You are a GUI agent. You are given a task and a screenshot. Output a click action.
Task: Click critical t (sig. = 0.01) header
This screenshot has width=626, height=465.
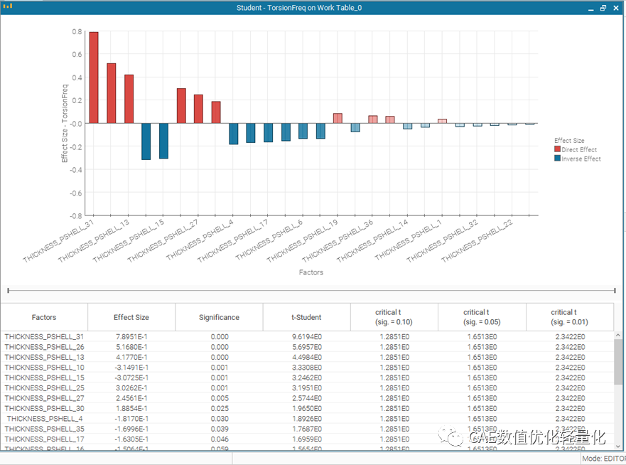570,317
